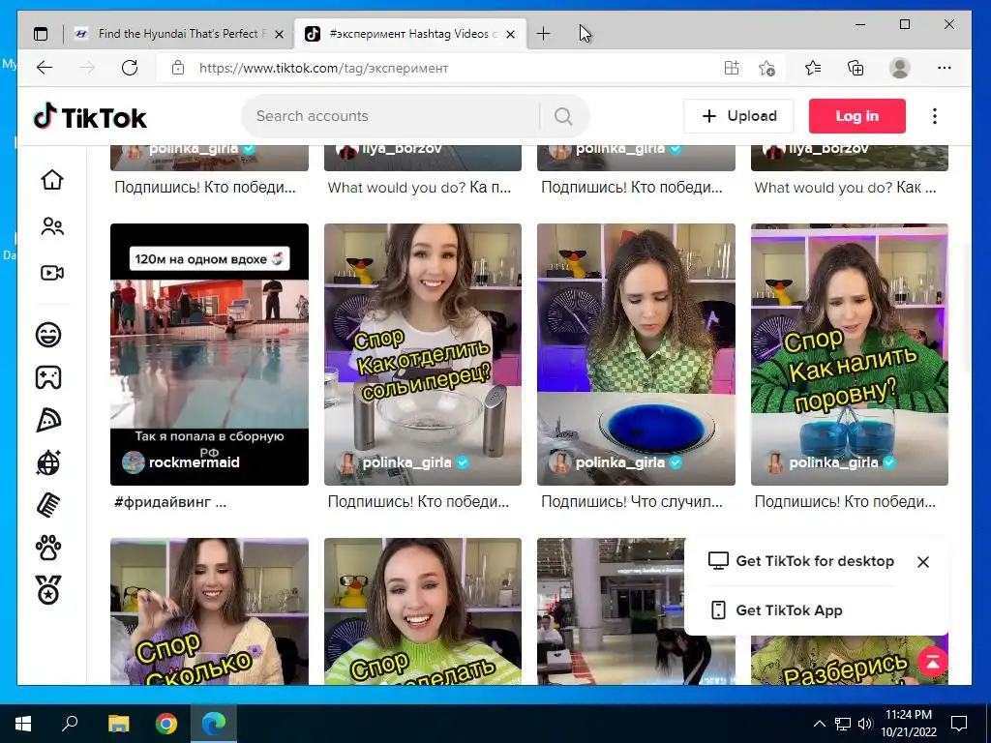
Task: Open the Edge apps icon in address bar
Action: pos(732,68)
